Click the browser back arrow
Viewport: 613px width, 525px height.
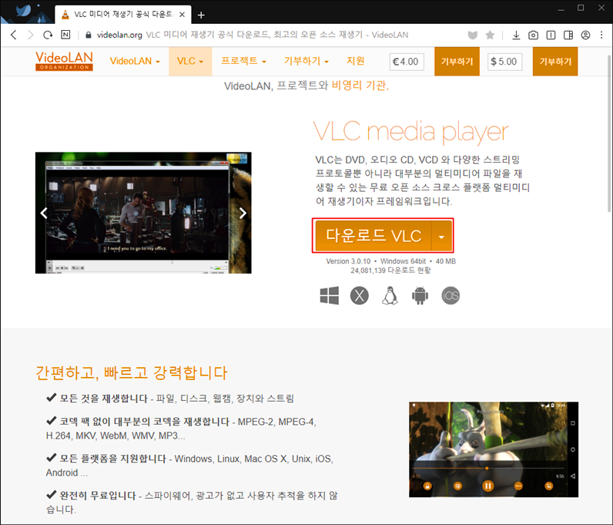[x=14, y=35]
